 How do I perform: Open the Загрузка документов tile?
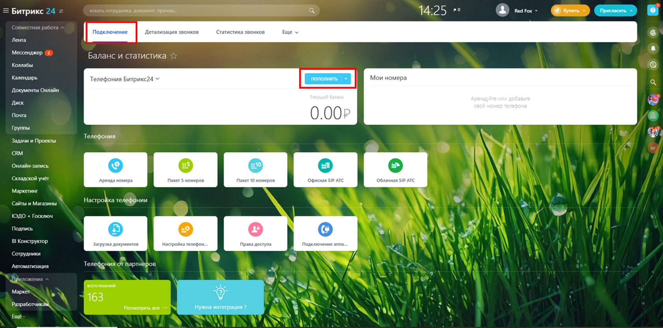[x=116, y=233]
